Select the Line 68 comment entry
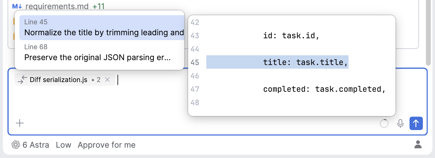This screenshot has height=158, width=435. pyautogui.click(x=99, y=53)
